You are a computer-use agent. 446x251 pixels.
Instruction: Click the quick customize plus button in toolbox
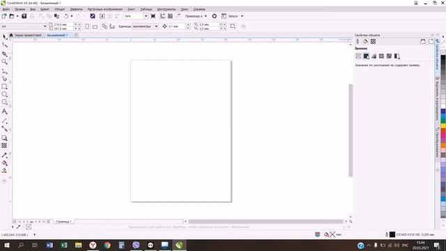[x=4, y=181]
